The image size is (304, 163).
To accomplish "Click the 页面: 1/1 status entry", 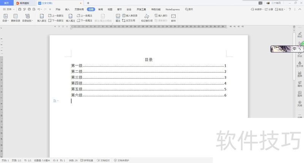I will [16, 160].
